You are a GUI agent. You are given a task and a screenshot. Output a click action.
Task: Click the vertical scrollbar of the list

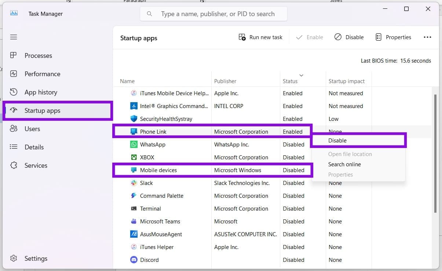435,153
